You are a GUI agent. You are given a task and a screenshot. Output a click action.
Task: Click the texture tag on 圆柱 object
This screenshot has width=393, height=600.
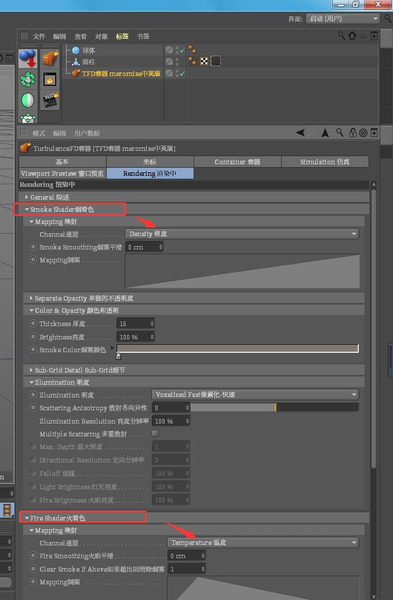point(204,61)
